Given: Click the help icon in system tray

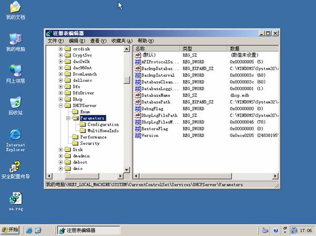Looking at the screenshot, I should pyautogui.click(x=276, y=230).
